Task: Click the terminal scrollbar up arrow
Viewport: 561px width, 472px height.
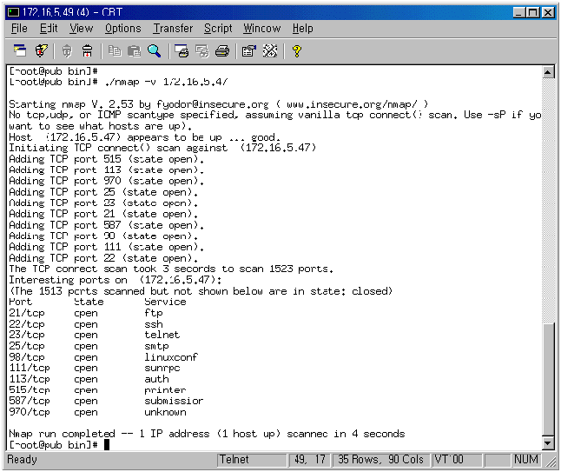Action: 548,72
